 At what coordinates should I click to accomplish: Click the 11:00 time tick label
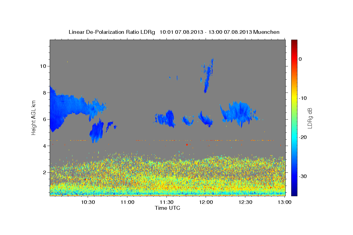click(x=127, y=202)
